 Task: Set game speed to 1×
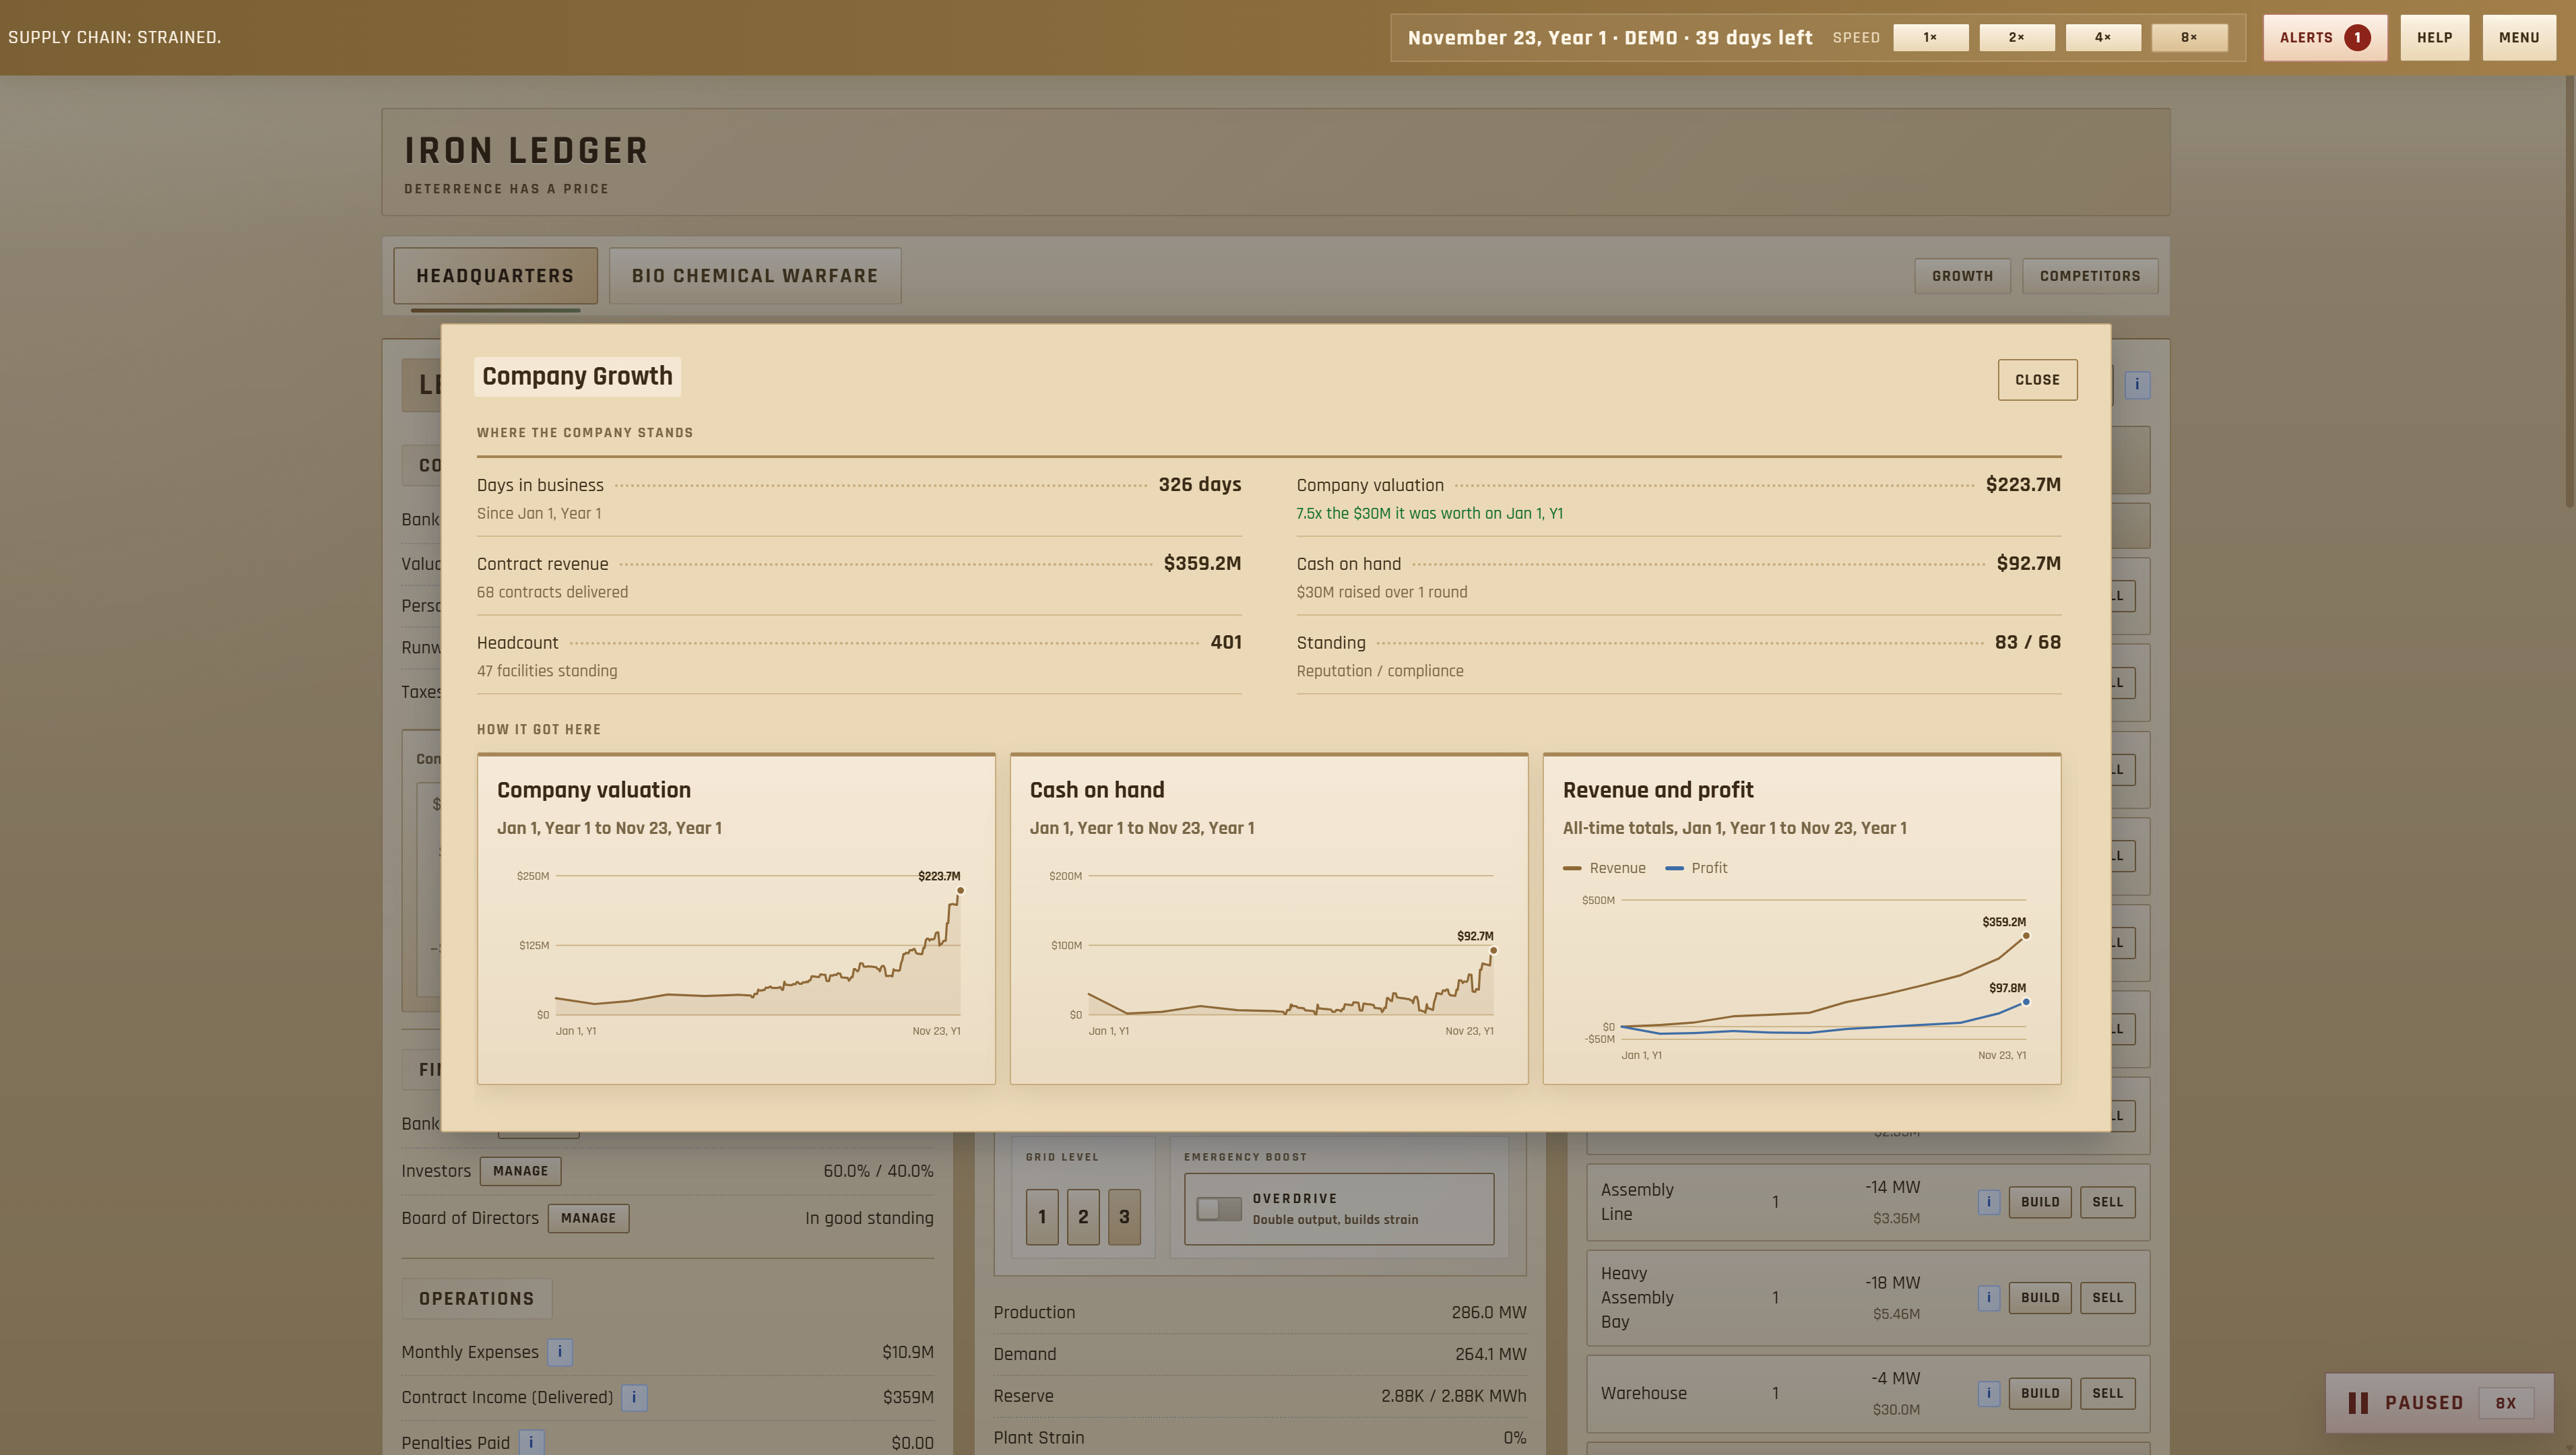(x=1931, y=38)
